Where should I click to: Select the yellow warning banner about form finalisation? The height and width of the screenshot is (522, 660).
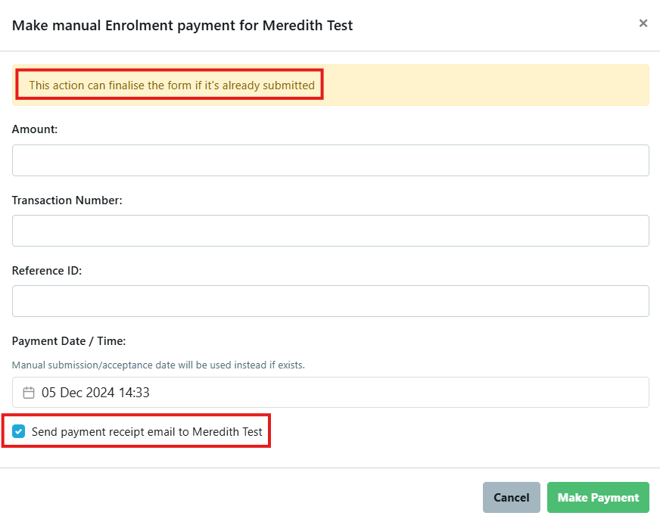pyautogui.click(x=330, y=85)
